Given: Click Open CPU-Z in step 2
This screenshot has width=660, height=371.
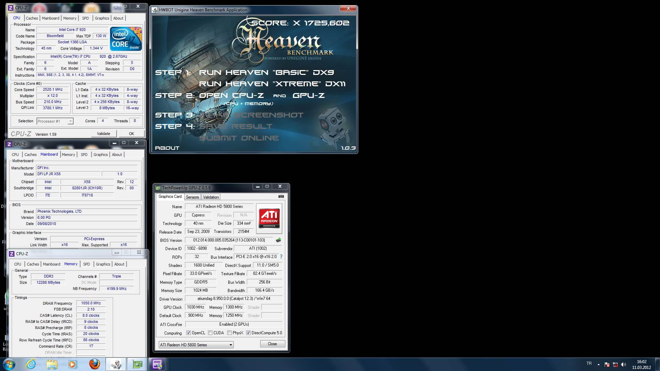Looking at the screenshot, I should pos(231,95).
